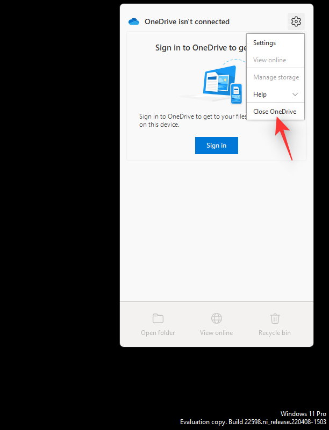Click Windows 11 Pro watermark text
Viewport: 329px width, 430px height.
click(303, 413)
